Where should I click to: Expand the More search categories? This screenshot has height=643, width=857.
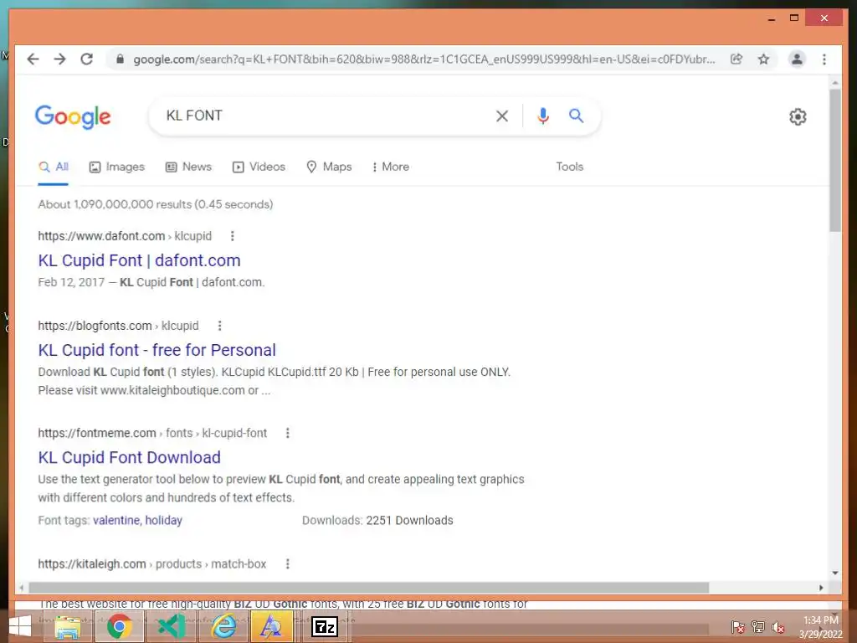click(x=390, y=167)
